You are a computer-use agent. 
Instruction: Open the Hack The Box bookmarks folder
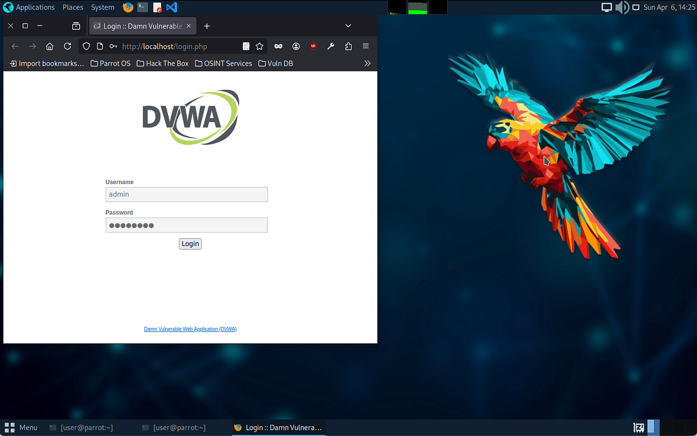[163, 64]
